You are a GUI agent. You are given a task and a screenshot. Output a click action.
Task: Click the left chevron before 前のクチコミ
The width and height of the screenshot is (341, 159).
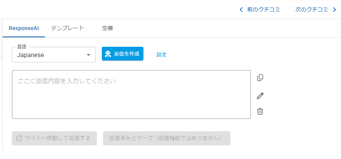click(x=241, y=10)
